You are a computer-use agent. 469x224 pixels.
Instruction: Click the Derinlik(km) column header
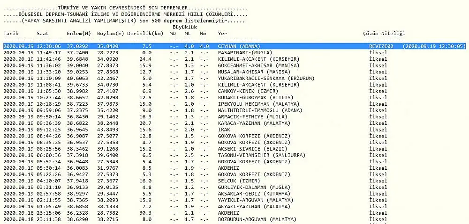tap(145, 33)
